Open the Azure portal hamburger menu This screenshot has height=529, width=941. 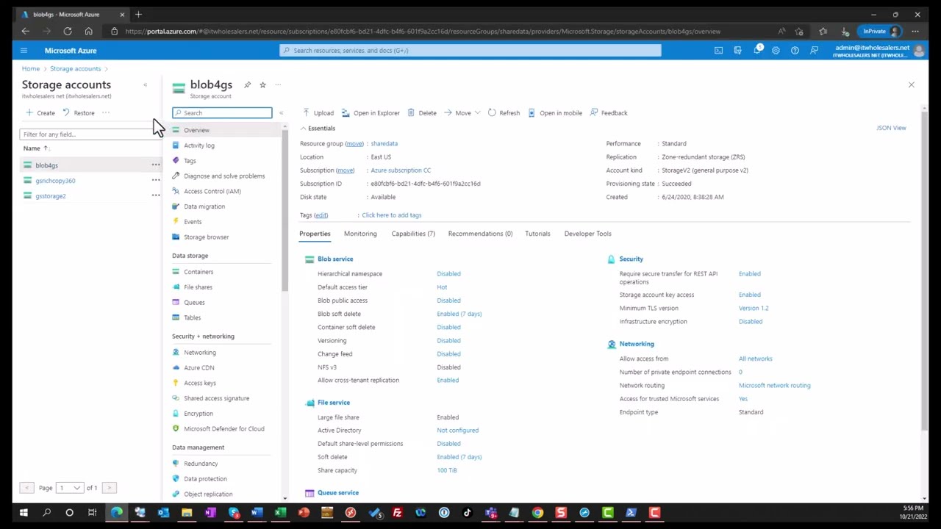click(x=24, y=51)
